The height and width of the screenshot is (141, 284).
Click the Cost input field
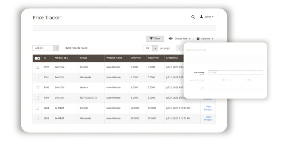235,88
